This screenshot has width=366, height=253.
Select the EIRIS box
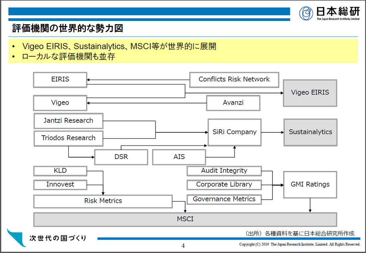60,80
